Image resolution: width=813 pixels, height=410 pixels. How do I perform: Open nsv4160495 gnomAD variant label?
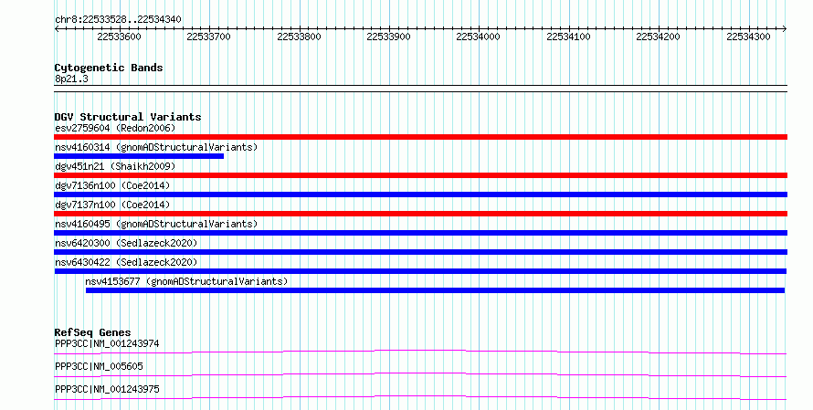156,224
